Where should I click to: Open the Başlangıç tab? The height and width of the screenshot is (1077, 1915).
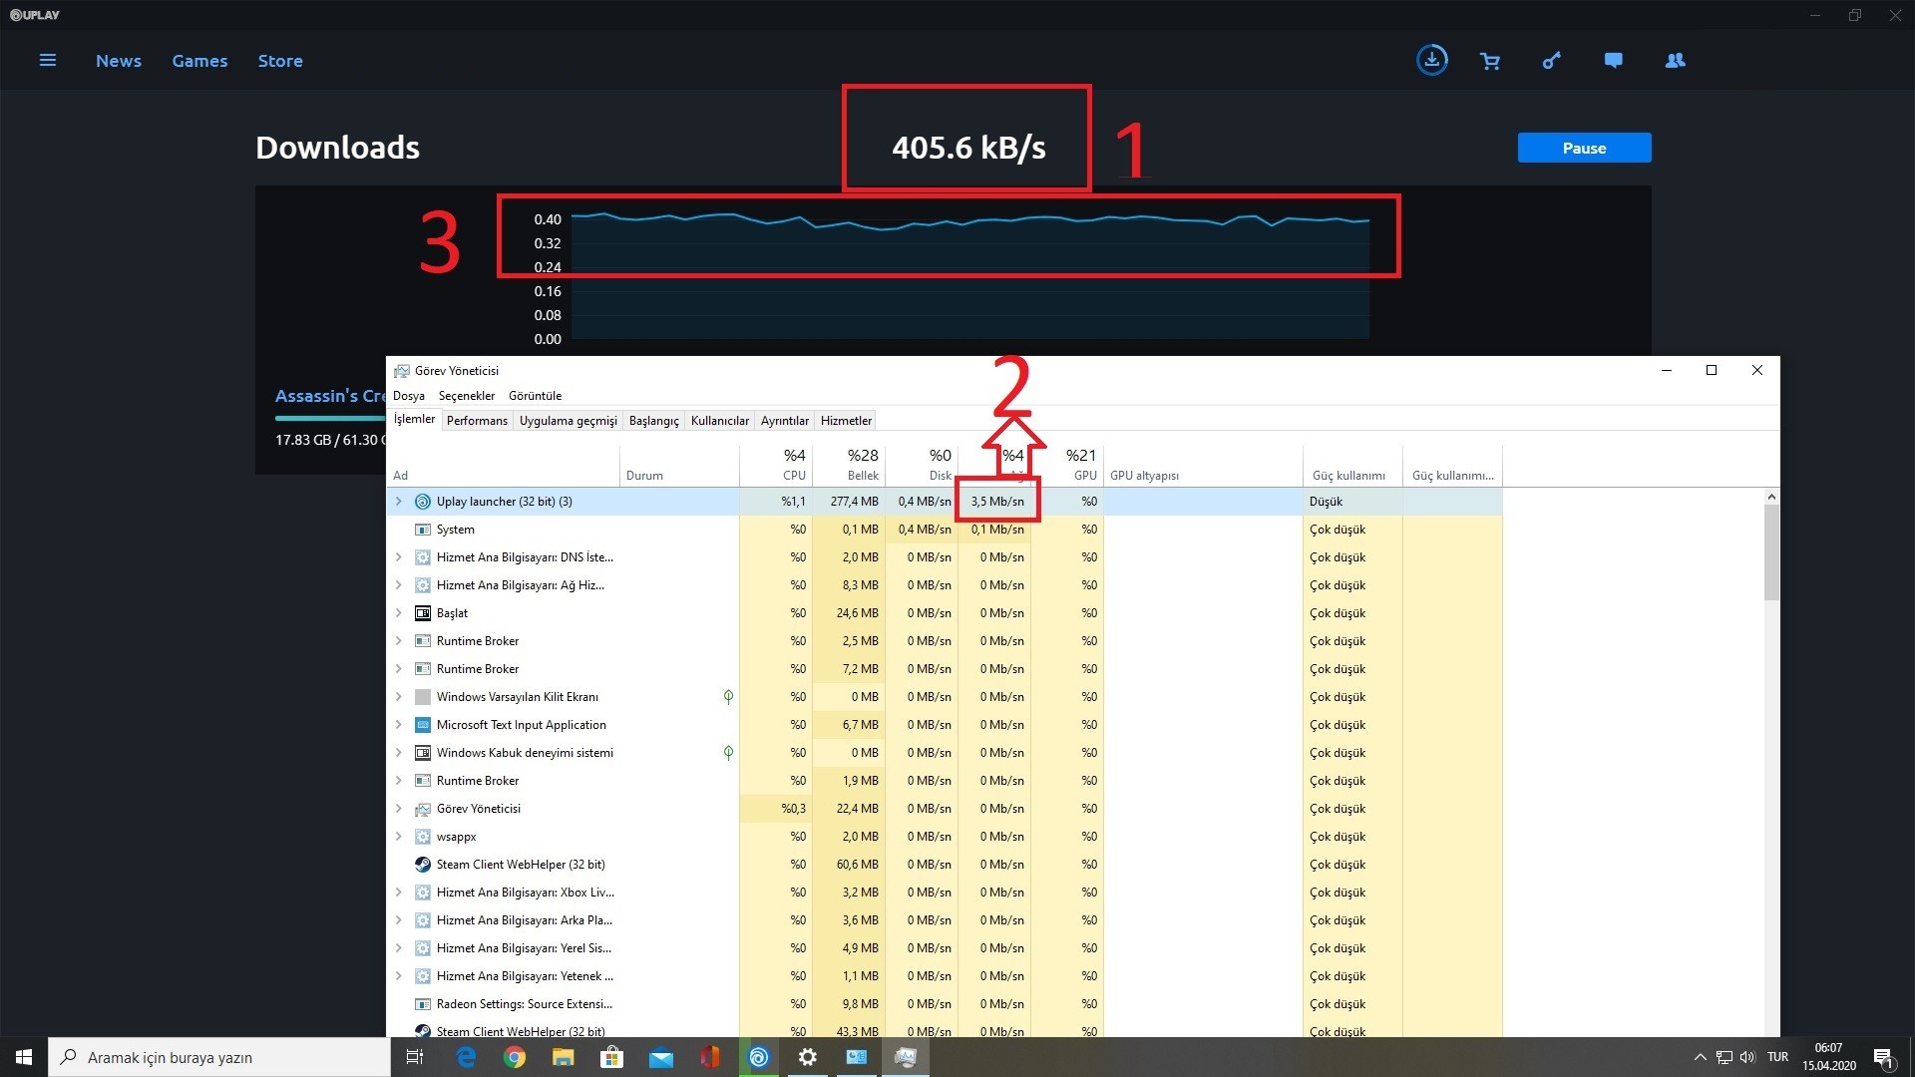(x=653, y=421)
